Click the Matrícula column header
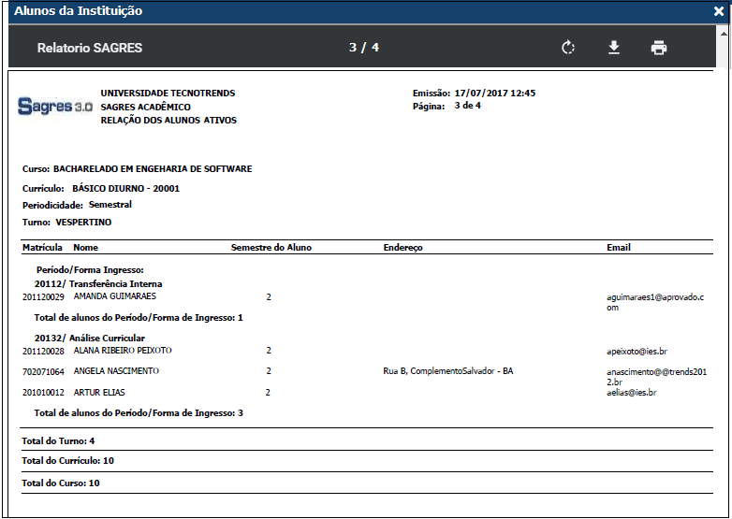 pos(42,248)
